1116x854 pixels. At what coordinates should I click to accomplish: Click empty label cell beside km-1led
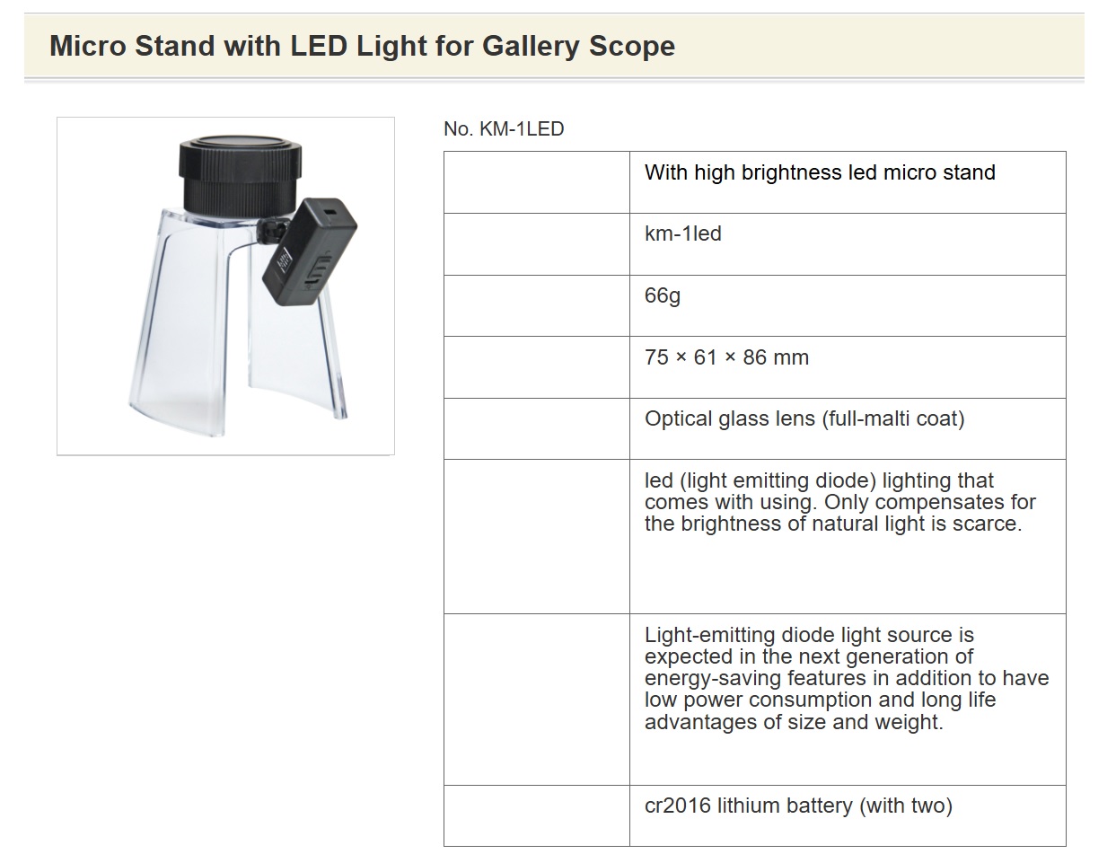537,244
